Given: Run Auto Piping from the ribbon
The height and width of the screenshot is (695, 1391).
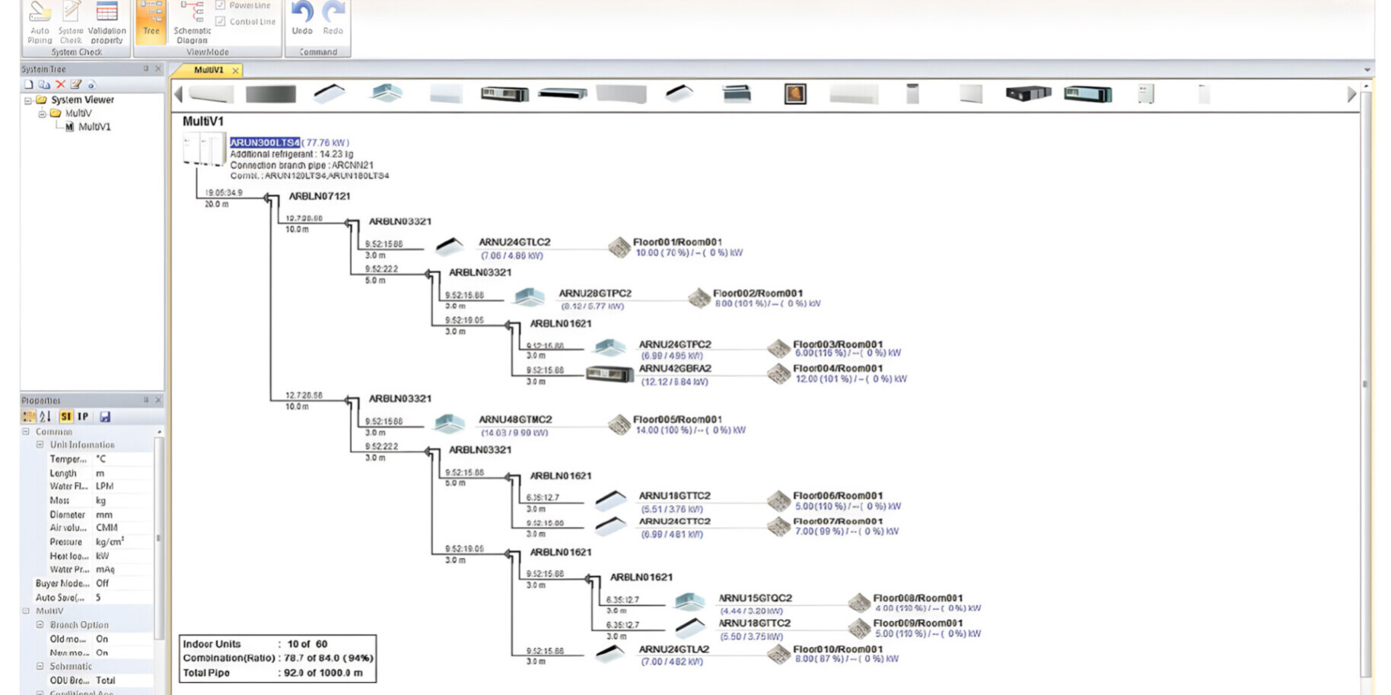Looking at the screenshot, I should [x=40, y=23].
